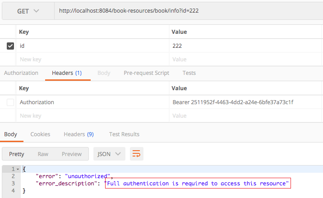323x198 pixels.
Task: Open the Tests tab
Action: [x=189, y=73]
